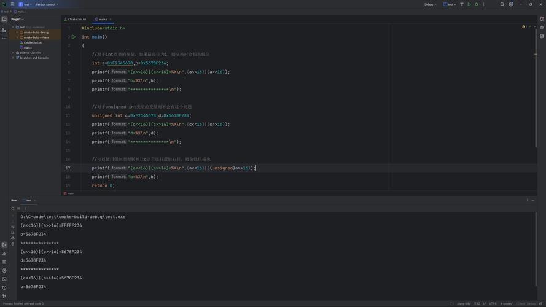Toggle the Project tool window folder icon
The width and height of the screenshot is (546, 307).
click(x=4, y=19)
